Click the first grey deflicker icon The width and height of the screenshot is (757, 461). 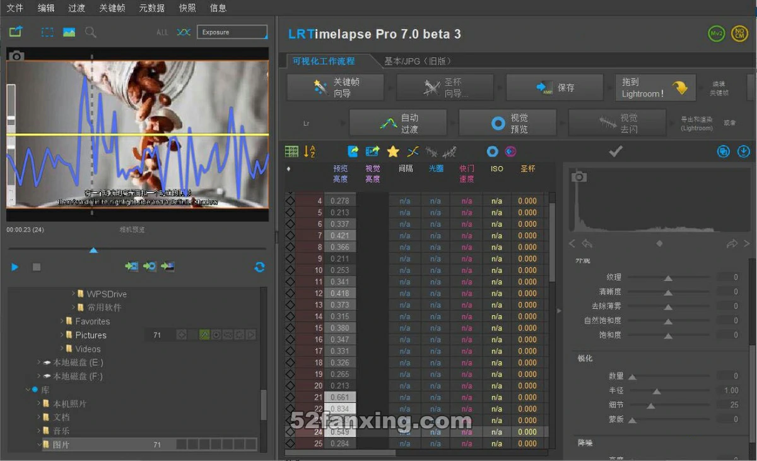432,152
